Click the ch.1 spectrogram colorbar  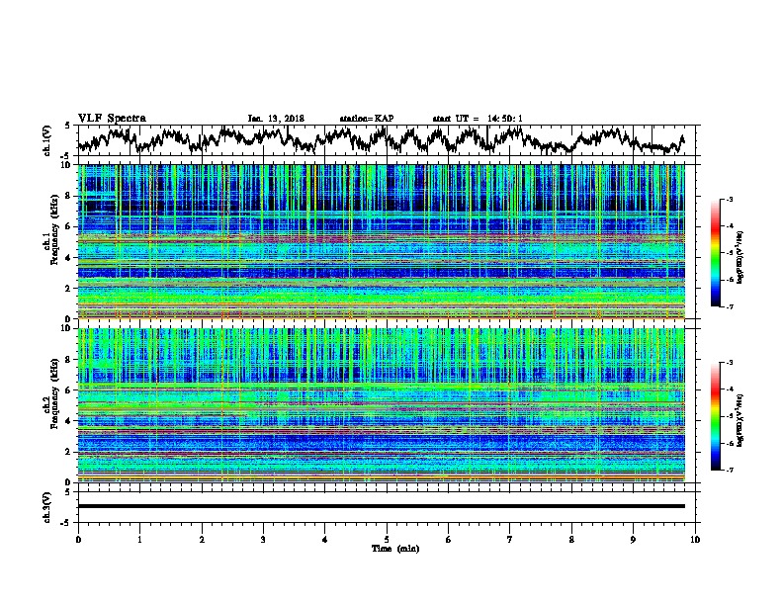click(715, 253)
